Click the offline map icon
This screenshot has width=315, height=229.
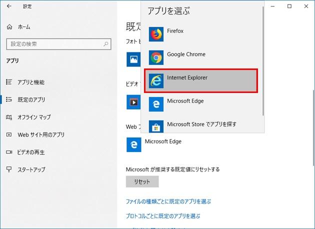(9, 117)
